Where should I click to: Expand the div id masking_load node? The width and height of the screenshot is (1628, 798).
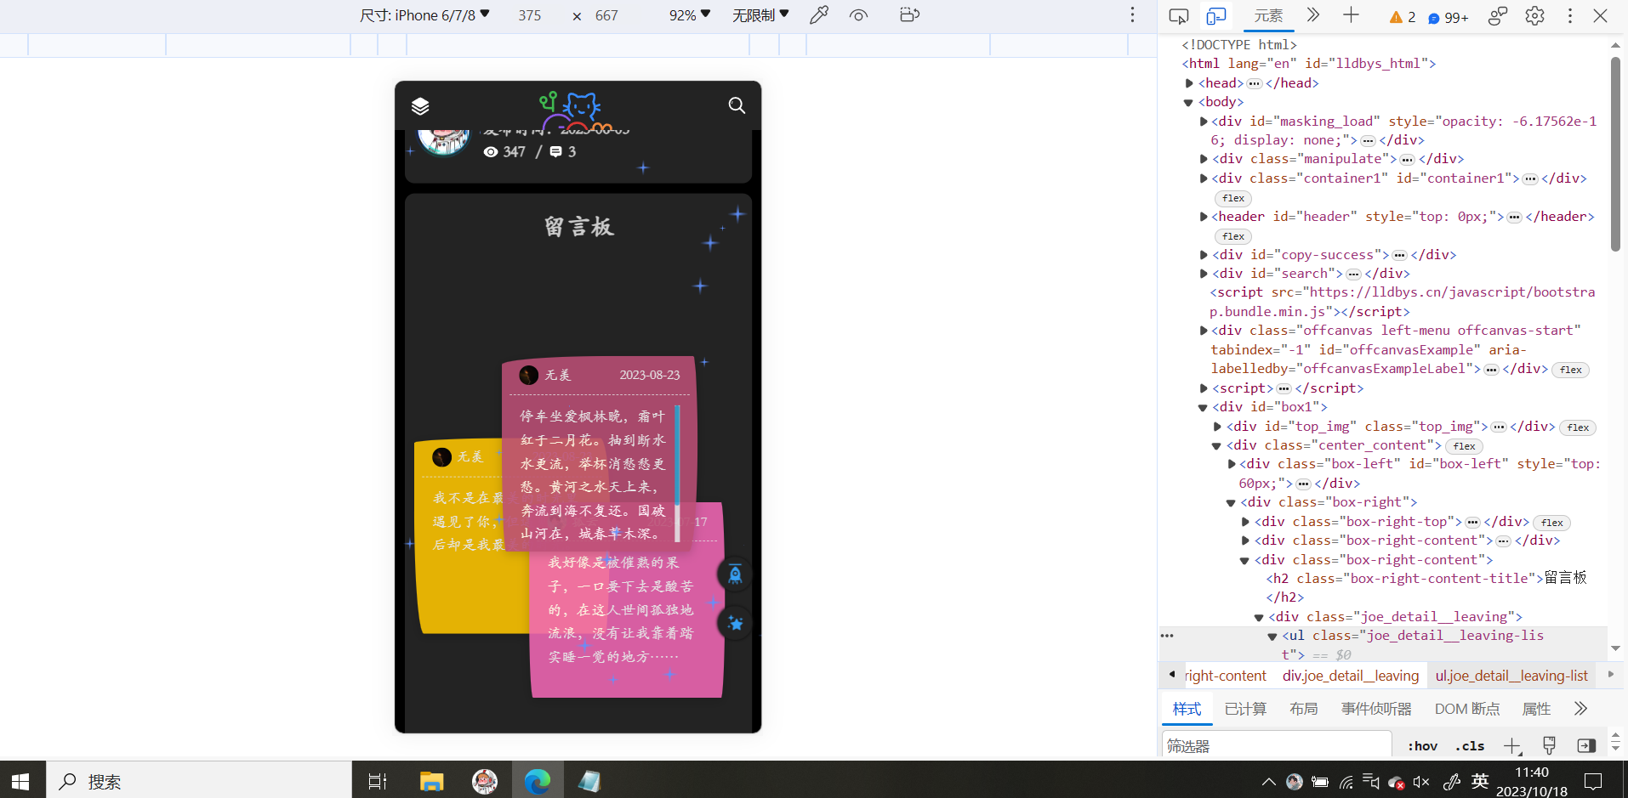pyautogui.click(x=1204, y=122)
